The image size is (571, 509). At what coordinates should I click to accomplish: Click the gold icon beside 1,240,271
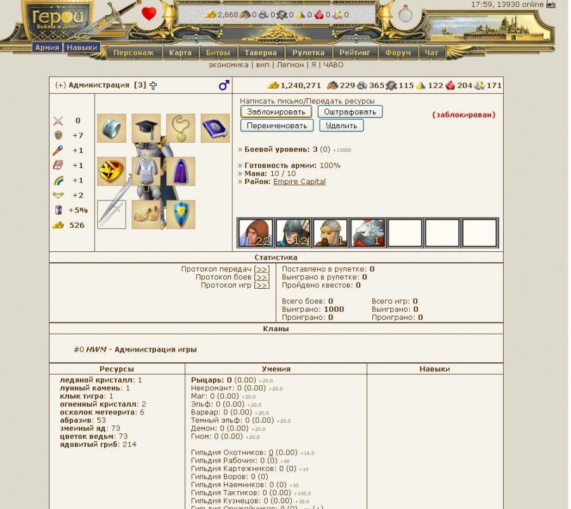pos(273,85)
